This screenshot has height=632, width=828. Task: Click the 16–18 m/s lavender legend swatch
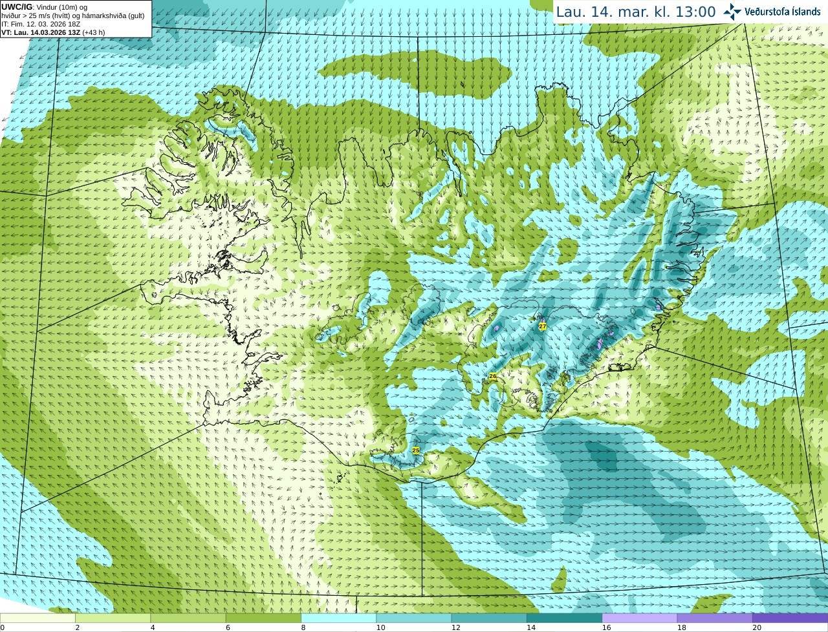coord(640,618)
